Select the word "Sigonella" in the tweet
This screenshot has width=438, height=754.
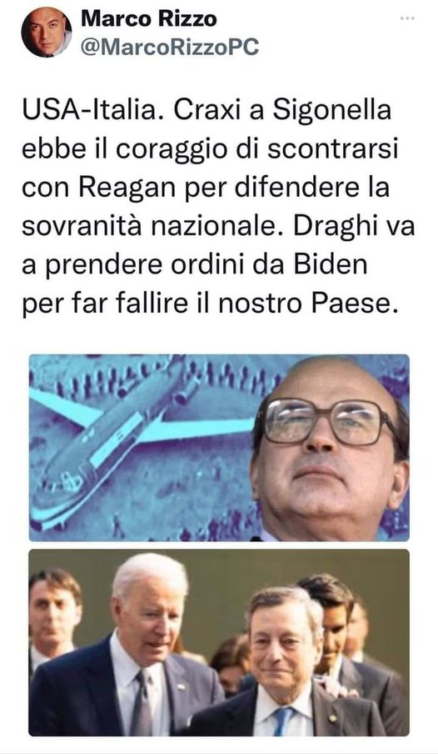(x=332, y=112)
